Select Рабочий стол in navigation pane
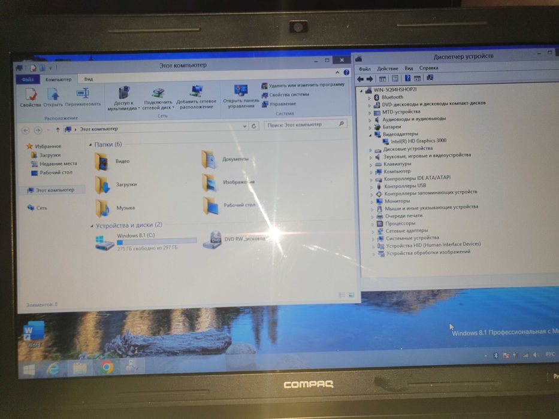The width and height of the screenshot is (559, 419). 52,172
